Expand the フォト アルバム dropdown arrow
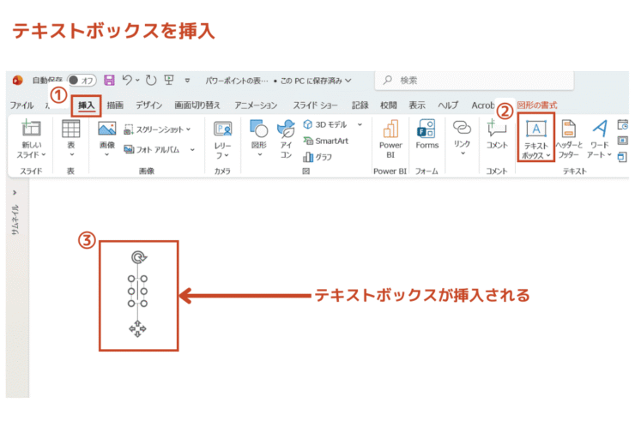635x433 pixels. coord(192,149)
